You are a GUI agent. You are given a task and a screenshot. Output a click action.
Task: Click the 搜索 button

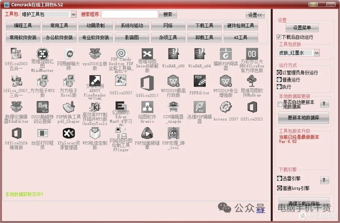(x=168, y=14)
